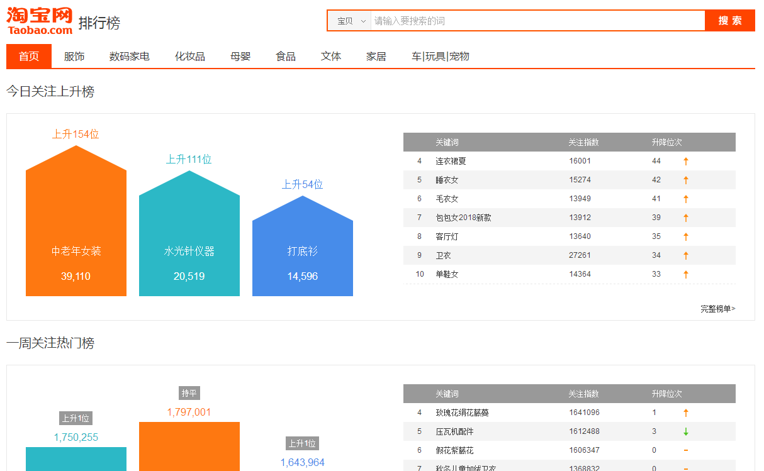Open the 数码家电 tab
The image size is (764, 471).
[x=130, y=56]
